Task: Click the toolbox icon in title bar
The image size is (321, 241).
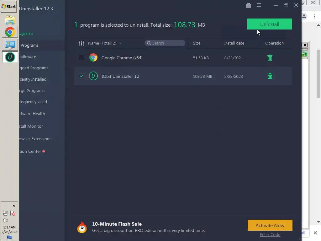Action: (x=248, y=5)
